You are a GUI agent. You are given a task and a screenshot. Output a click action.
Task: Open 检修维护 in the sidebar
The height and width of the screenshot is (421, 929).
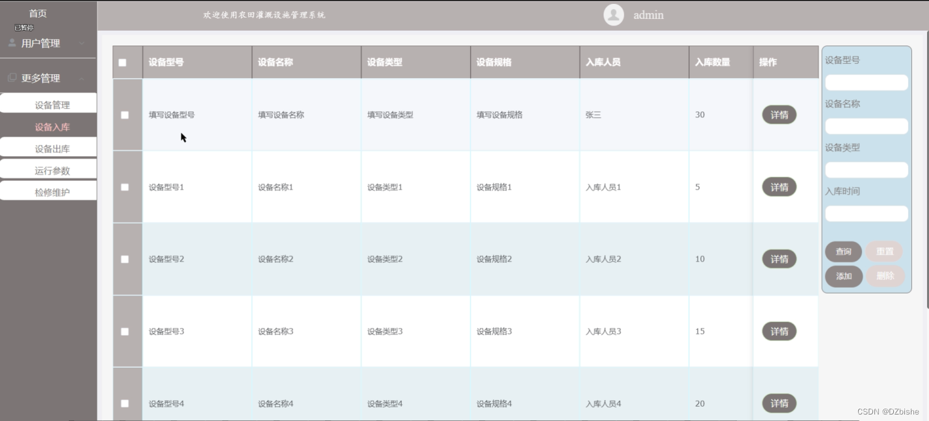[48, 192]
